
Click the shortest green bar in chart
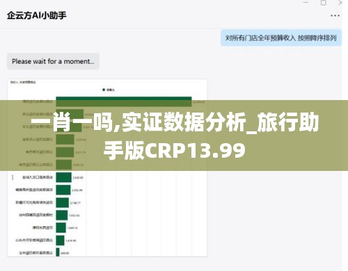tap(58, 252)
